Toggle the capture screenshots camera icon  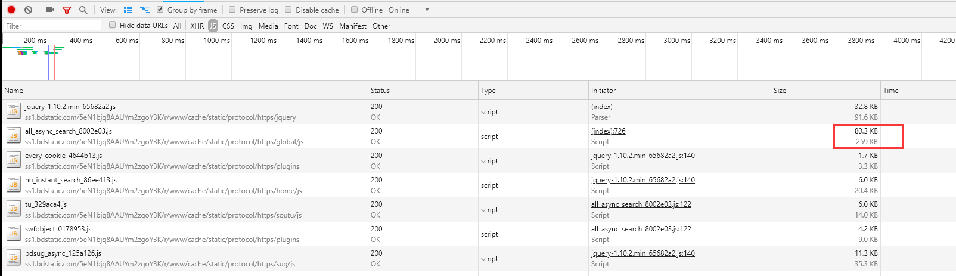coord(50,10)
